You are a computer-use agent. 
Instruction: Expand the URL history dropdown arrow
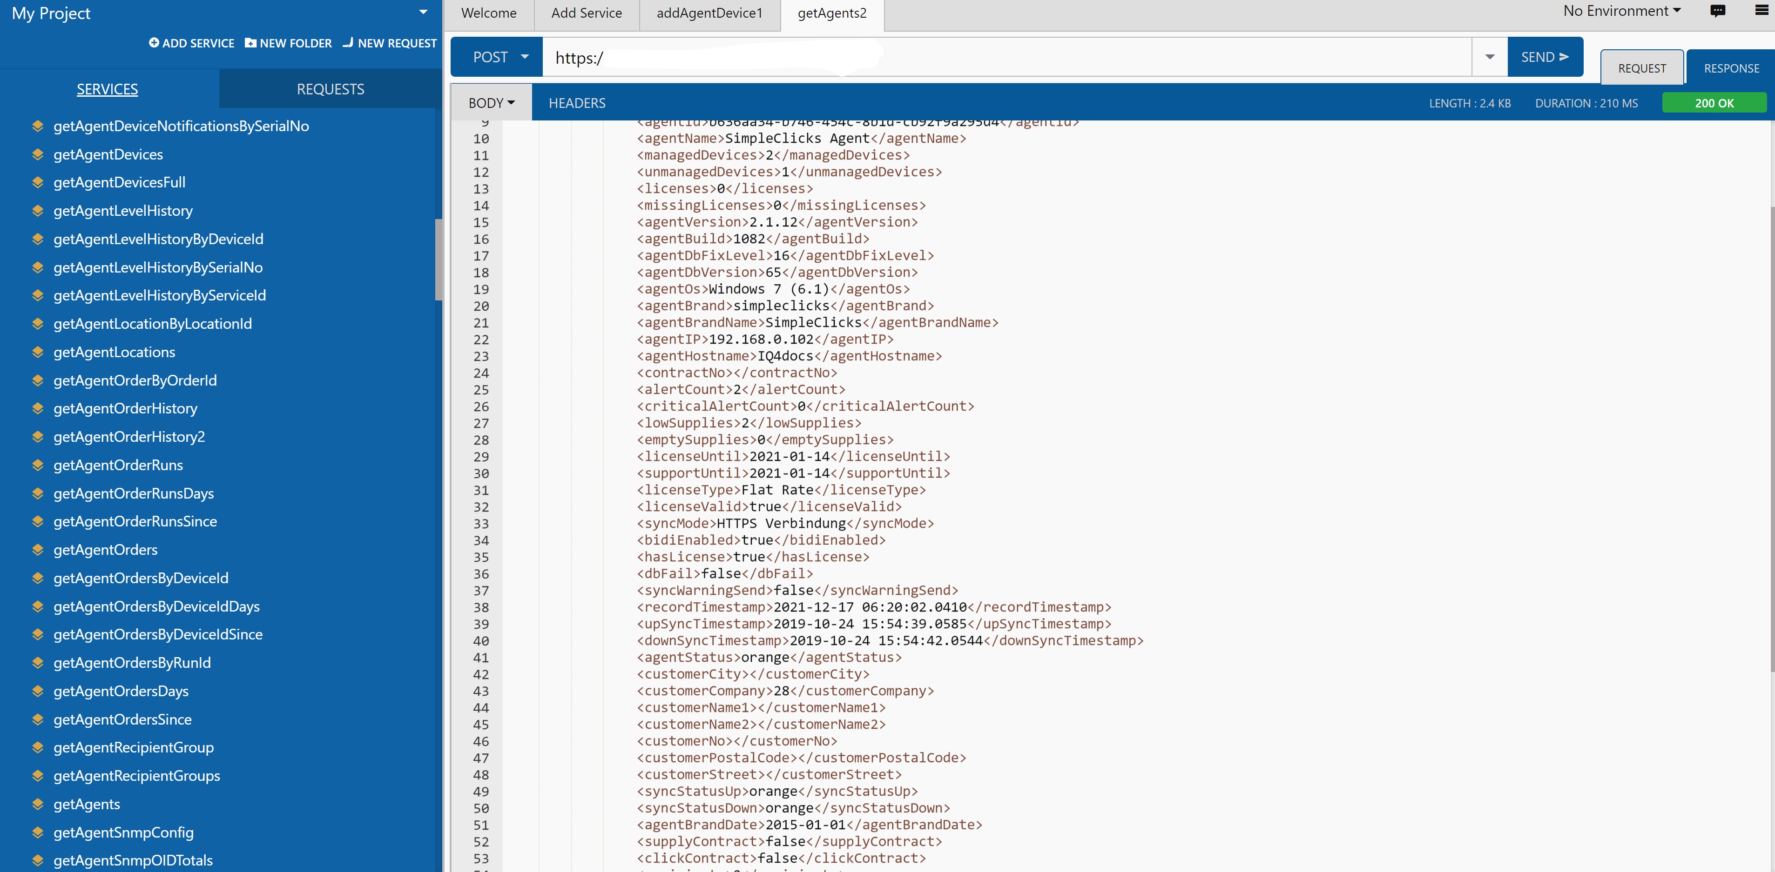click(1489, 57)
